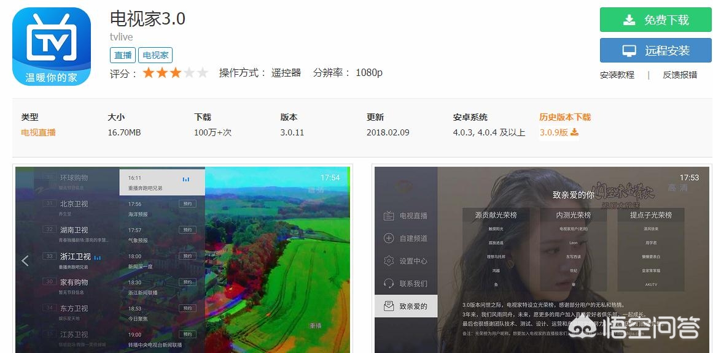The image size is (713, 353).
Task: Click the 直播 tag
Action: point(123,55)
